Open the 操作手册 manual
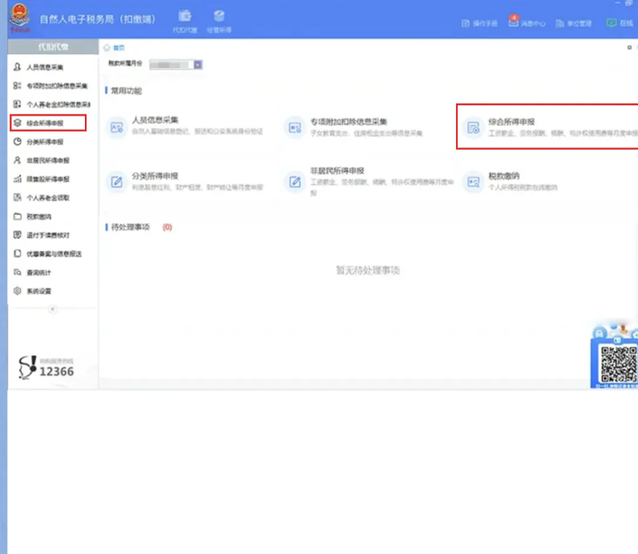The image size is (638, 554). point(479,23)
